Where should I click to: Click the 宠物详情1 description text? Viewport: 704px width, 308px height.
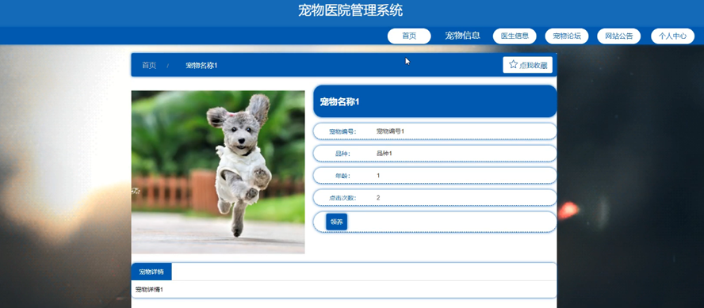click(150, 290)
